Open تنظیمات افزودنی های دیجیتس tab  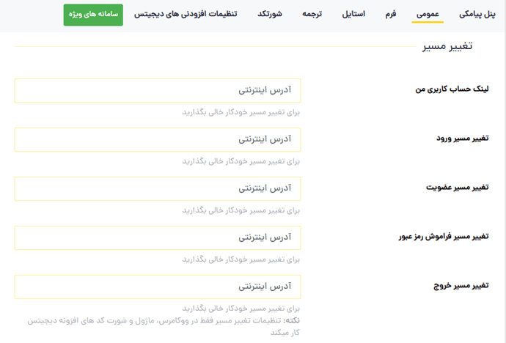tap(186, 14)
